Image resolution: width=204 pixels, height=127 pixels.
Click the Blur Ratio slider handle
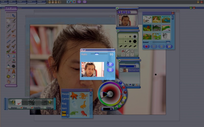click(97, 54)
